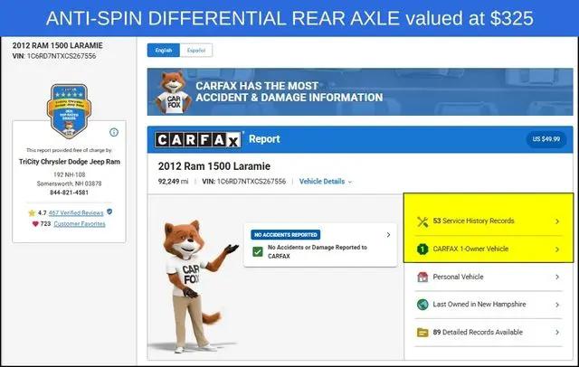This screenshot has height=367, width=579.
Task: Click the green 1-Owner badge icon
Action: point(422,249)
